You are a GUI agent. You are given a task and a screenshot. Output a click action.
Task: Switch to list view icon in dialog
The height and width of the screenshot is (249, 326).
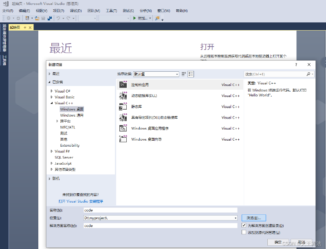pyautogui.click(x=191, y=74)
